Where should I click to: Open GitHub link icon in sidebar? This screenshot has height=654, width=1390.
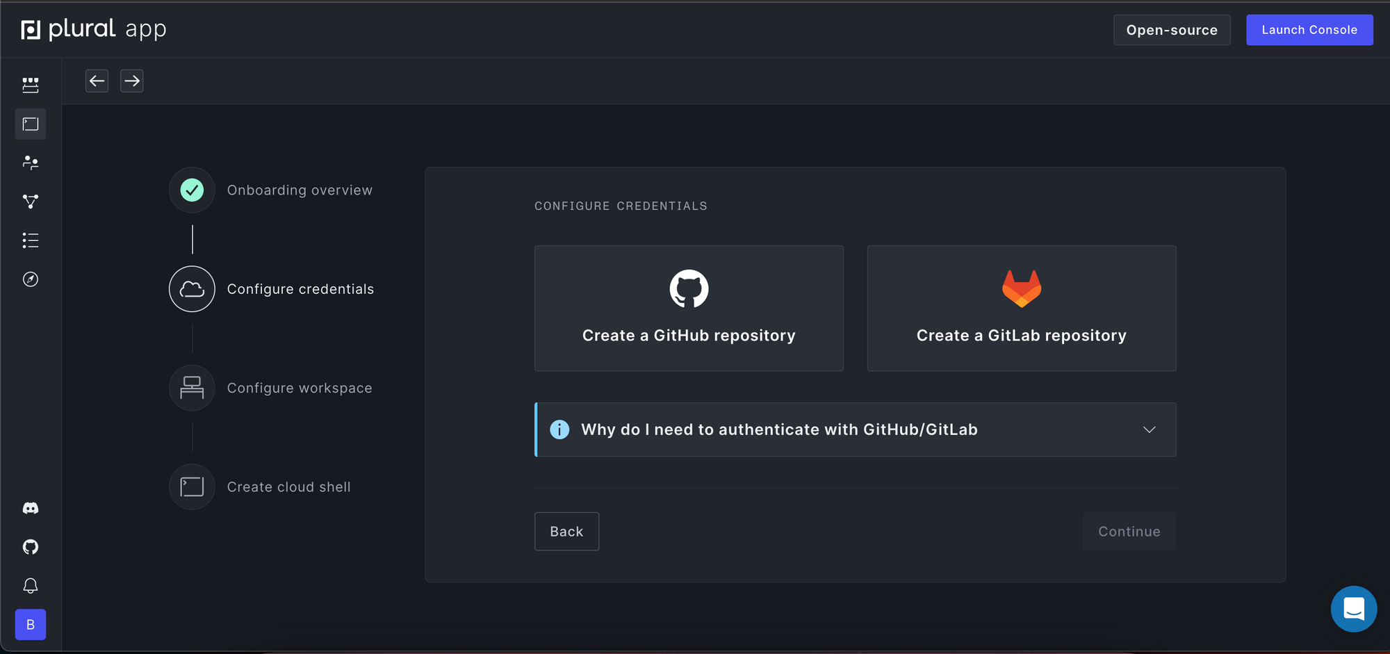[31, 547]
